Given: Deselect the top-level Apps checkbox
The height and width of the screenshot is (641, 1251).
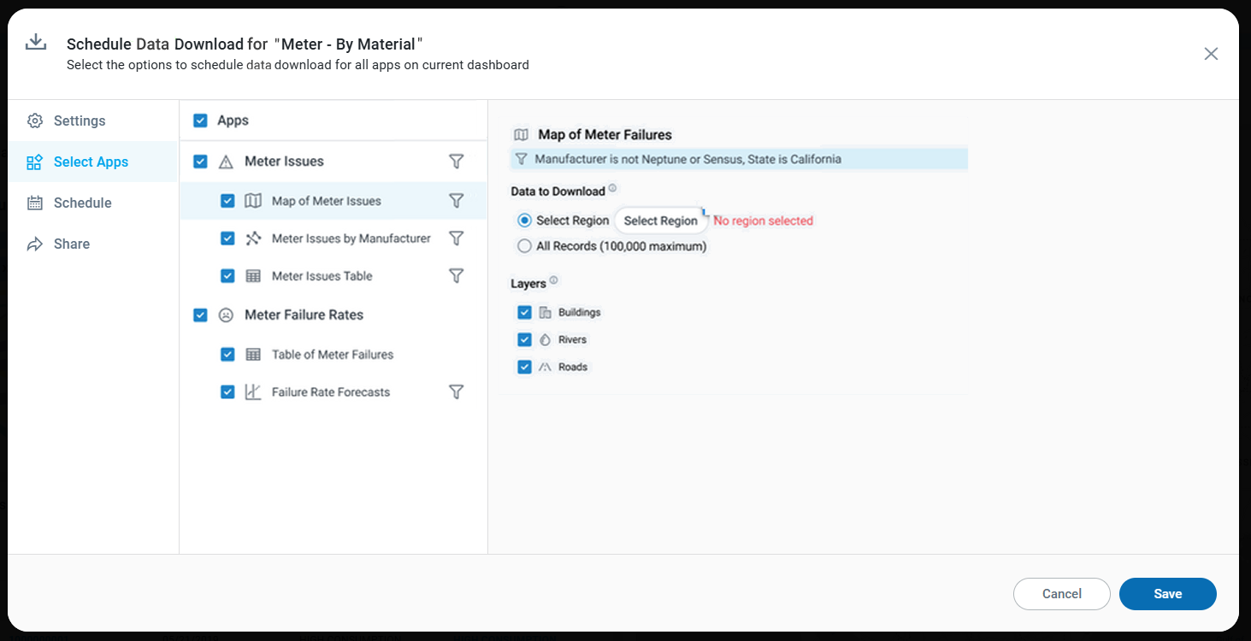Looking at the screenshot, I should 200,121.
